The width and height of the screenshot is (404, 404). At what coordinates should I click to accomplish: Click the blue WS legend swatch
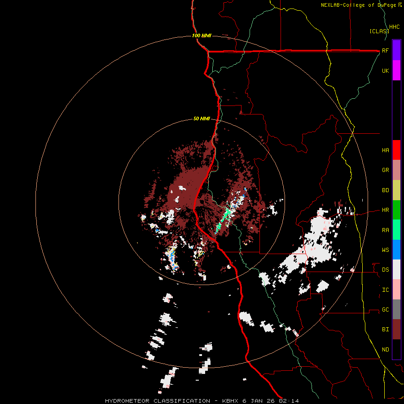tap(396, 250)
